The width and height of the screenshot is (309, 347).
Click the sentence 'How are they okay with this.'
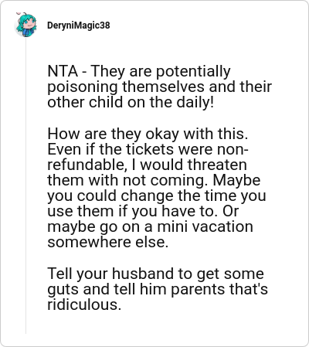[148, 134]
